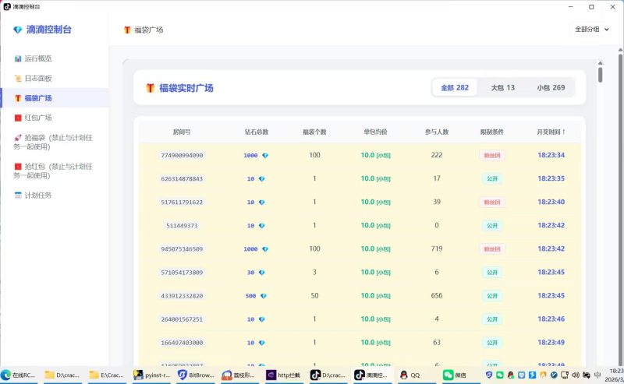
Task: Click the 钻石总数 column header
Action: [257, 132]
